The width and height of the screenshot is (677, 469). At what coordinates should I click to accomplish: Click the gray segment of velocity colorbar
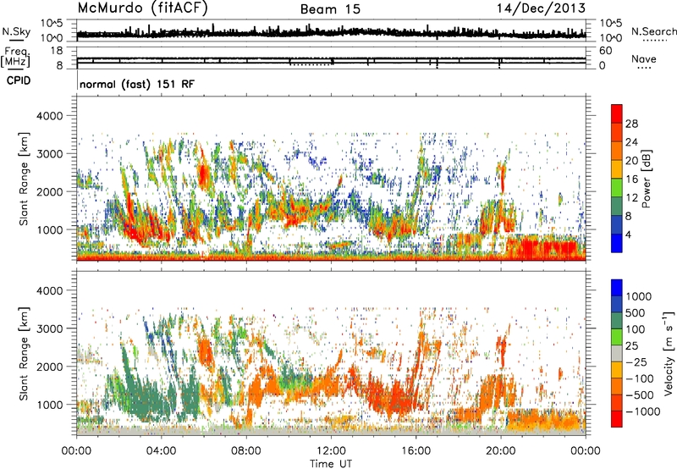pyautogui.click(x=617, y=354)
